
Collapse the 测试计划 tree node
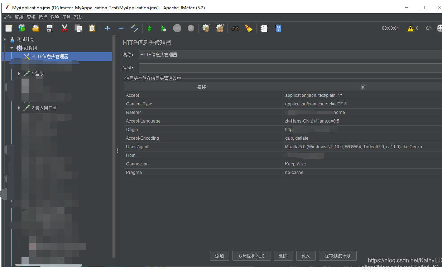5,39
